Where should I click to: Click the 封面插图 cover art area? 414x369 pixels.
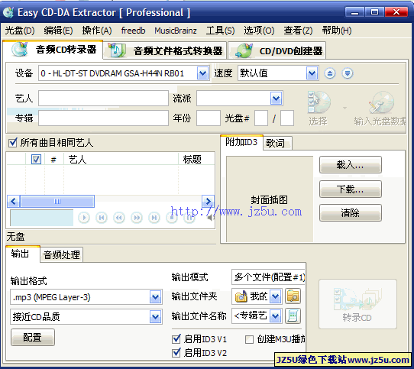[270, 199]
